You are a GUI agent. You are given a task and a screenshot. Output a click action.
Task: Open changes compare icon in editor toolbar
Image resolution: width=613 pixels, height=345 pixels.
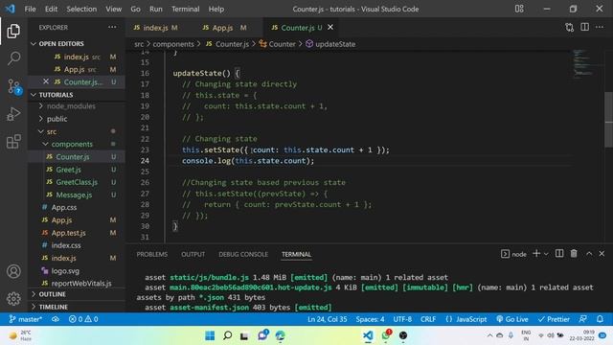point(569,28)
